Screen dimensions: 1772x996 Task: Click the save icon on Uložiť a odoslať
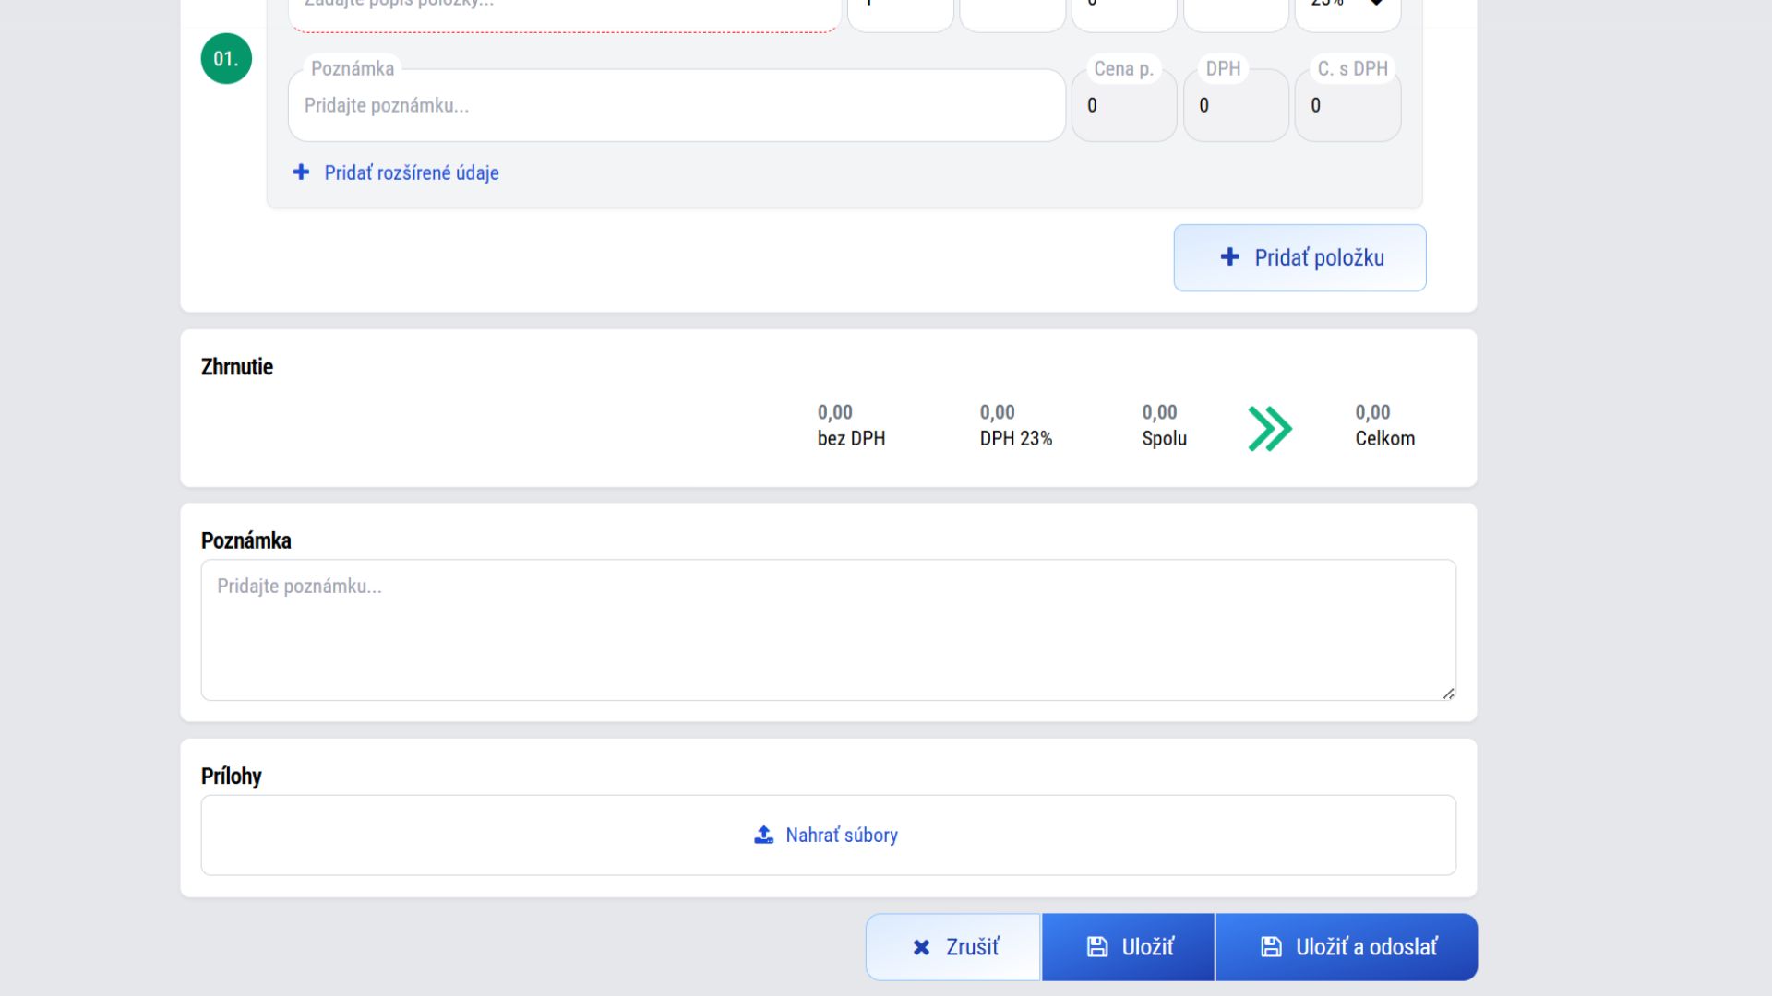click(1271, 947)
